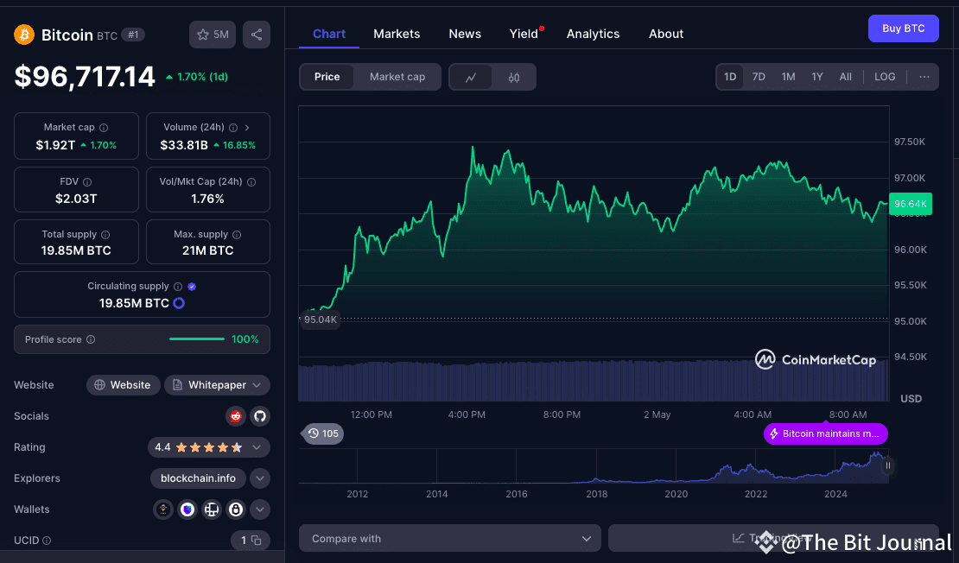Screen dimensions: 959x563
Task: Add Bitcoin to watchlist with star button
Action: pos(213,35)
